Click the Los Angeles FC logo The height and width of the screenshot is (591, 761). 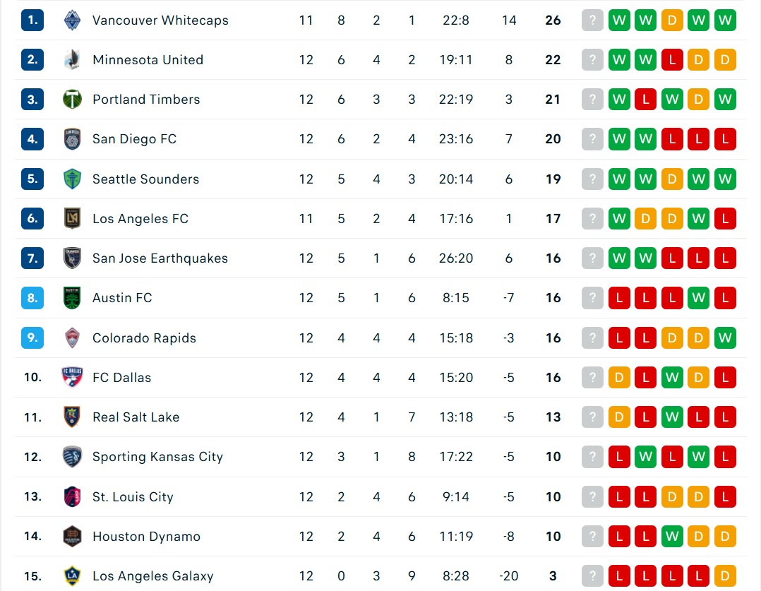point(72,218)
